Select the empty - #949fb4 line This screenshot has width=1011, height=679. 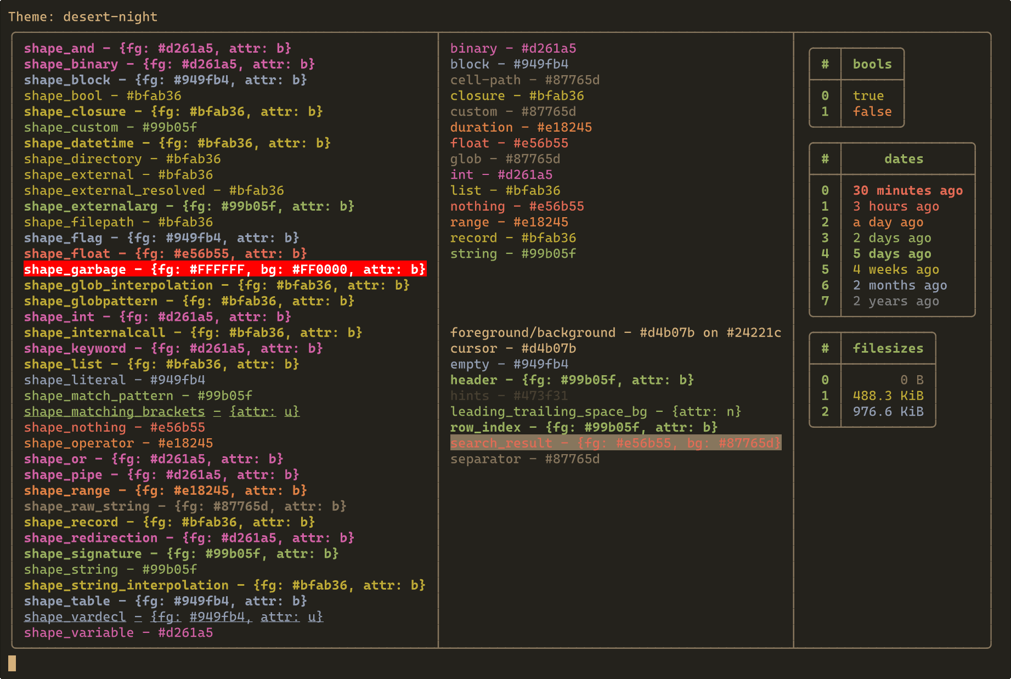coord(509,365)
